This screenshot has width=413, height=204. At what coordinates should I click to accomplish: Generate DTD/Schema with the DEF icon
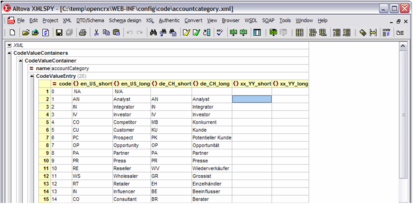click(273, 33)
